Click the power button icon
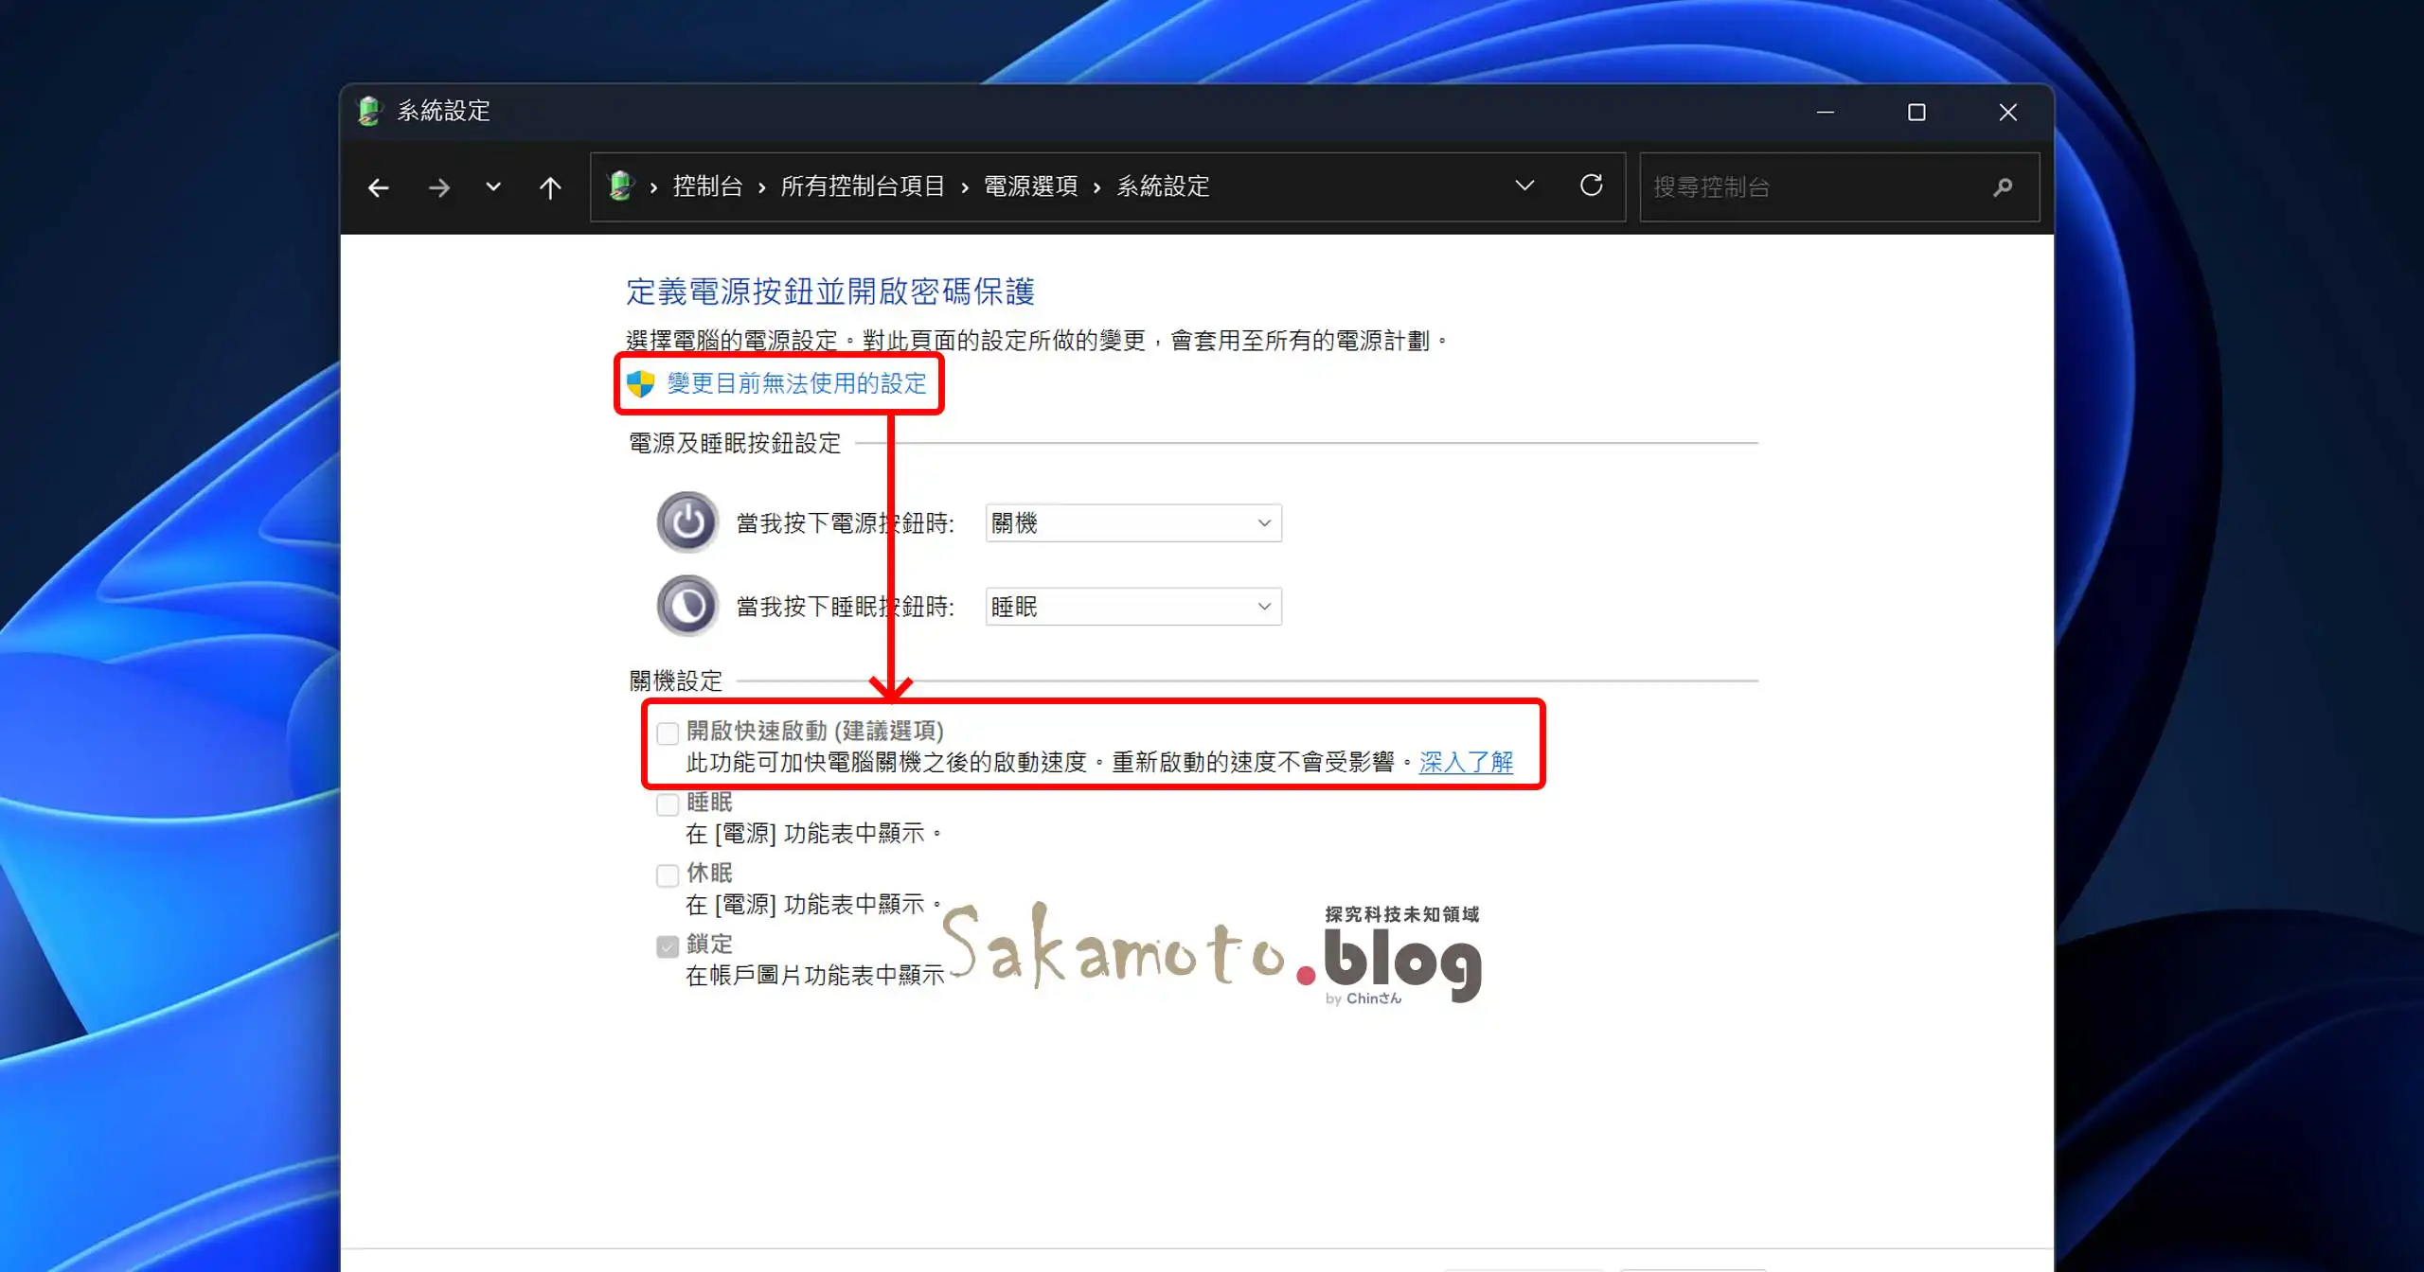Screen dimensions: 2424x1272 (687, 522)
